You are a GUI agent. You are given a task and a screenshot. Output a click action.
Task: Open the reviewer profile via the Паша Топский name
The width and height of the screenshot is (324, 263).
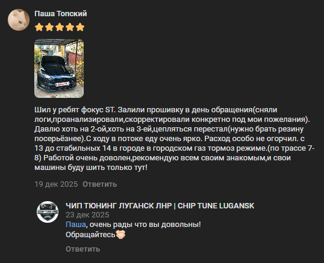click(x=61, y=14)
